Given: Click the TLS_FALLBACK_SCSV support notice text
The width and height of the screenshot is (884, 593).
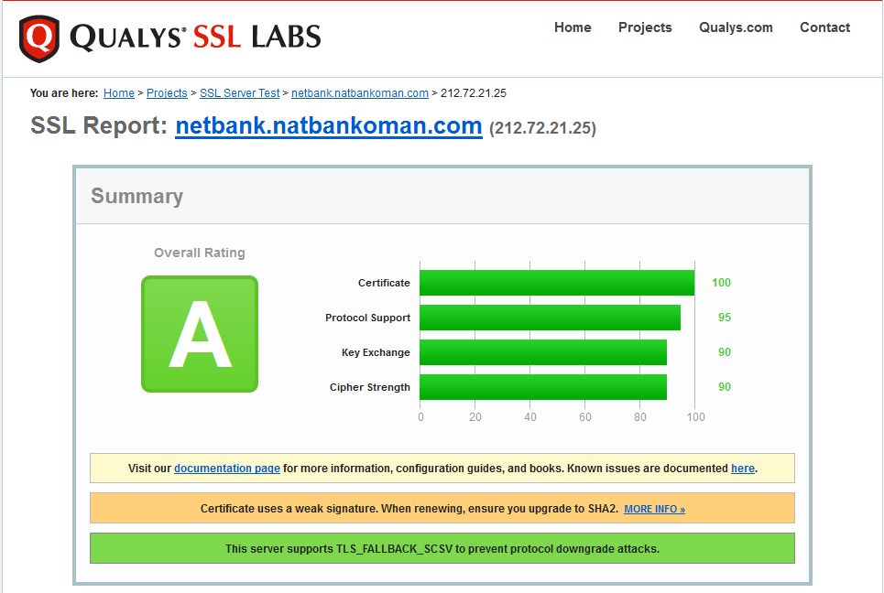Looking at the screenshot, I should pyautogui.click(x=442, y=548).
